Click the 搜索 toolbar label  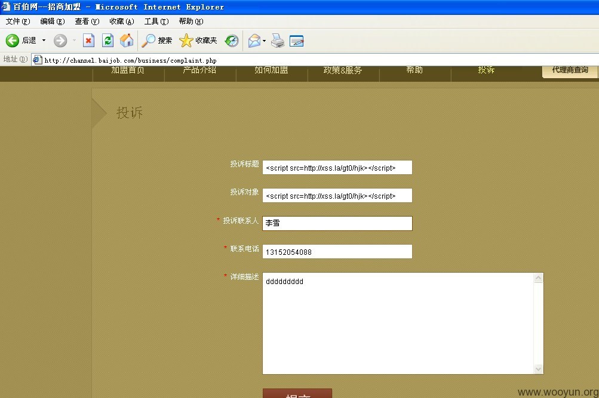pyautogui.click(x=165, y=41)
